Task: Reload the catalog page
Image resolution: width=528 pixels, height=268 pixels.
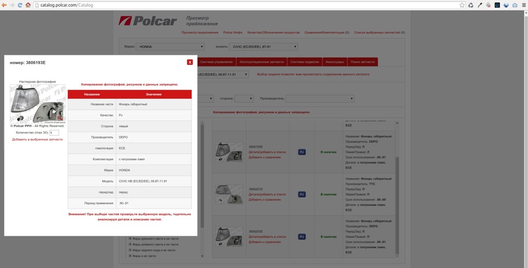Action: 20,5
